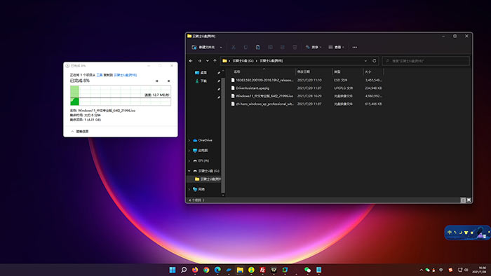The image size is (491, 276).
Task: Go up one folder with the up arrow
Action: coord(215,61)
